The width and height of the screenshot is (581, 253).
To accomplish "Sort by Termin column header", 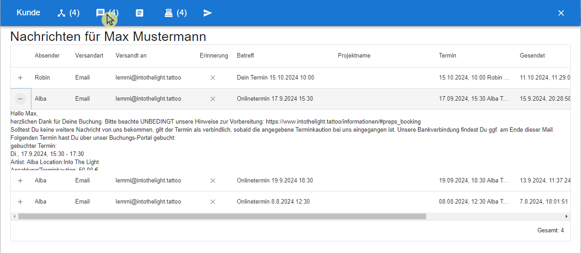I will tap(448, 56).
